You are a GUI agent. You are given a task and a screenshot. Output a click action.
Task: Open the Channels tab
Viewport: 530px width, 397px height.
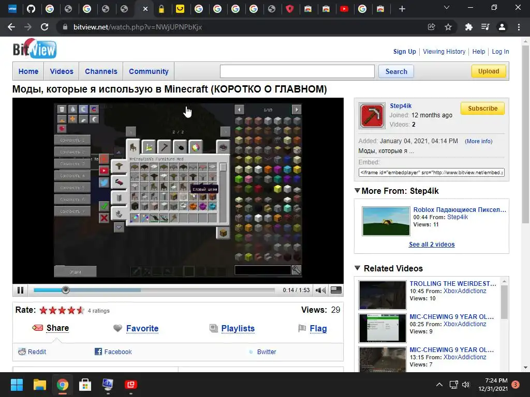pyautogui.click(x=101, y=71)
